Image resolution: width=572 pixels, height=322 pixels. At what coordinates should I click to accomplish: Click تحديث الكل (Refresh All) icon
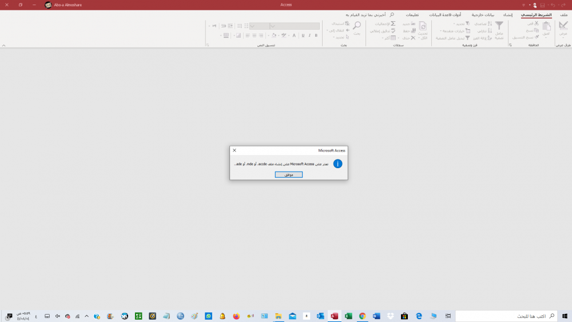(423, 26)
